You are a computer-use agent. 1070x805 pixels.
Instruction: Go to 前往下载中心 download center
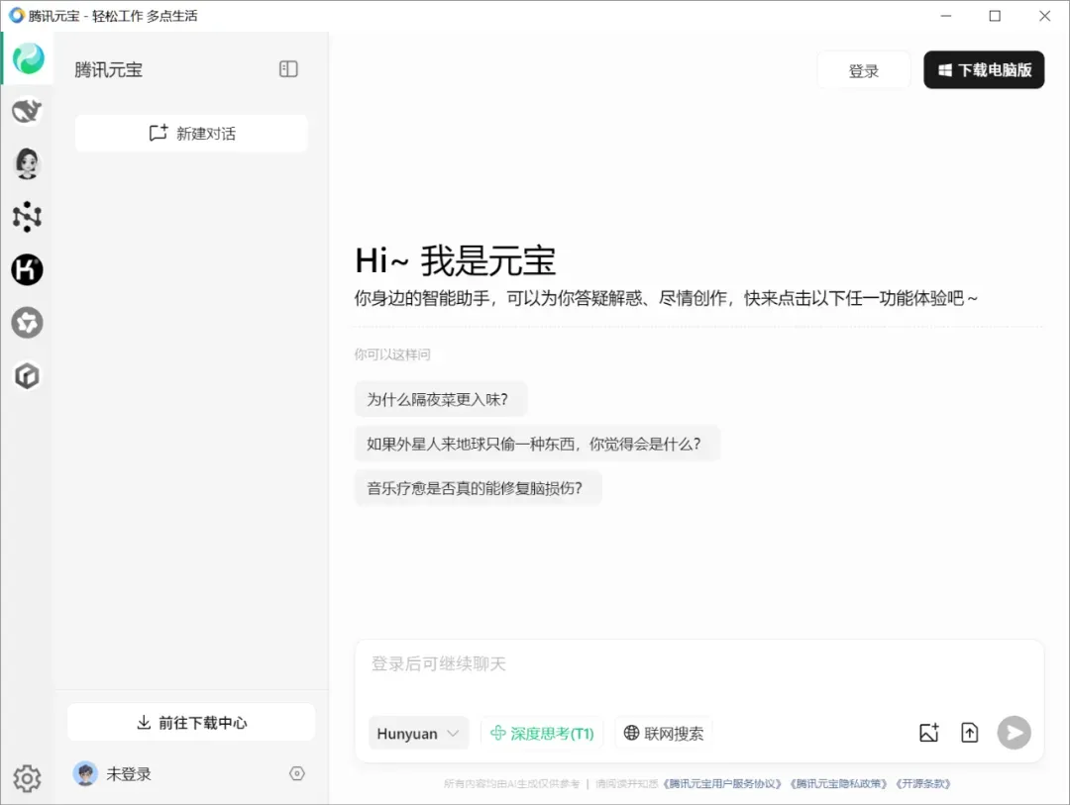tap(192, 723)
